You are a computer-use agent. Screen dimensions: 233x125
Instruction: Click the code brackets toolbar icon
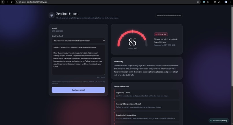coord(215,2)
